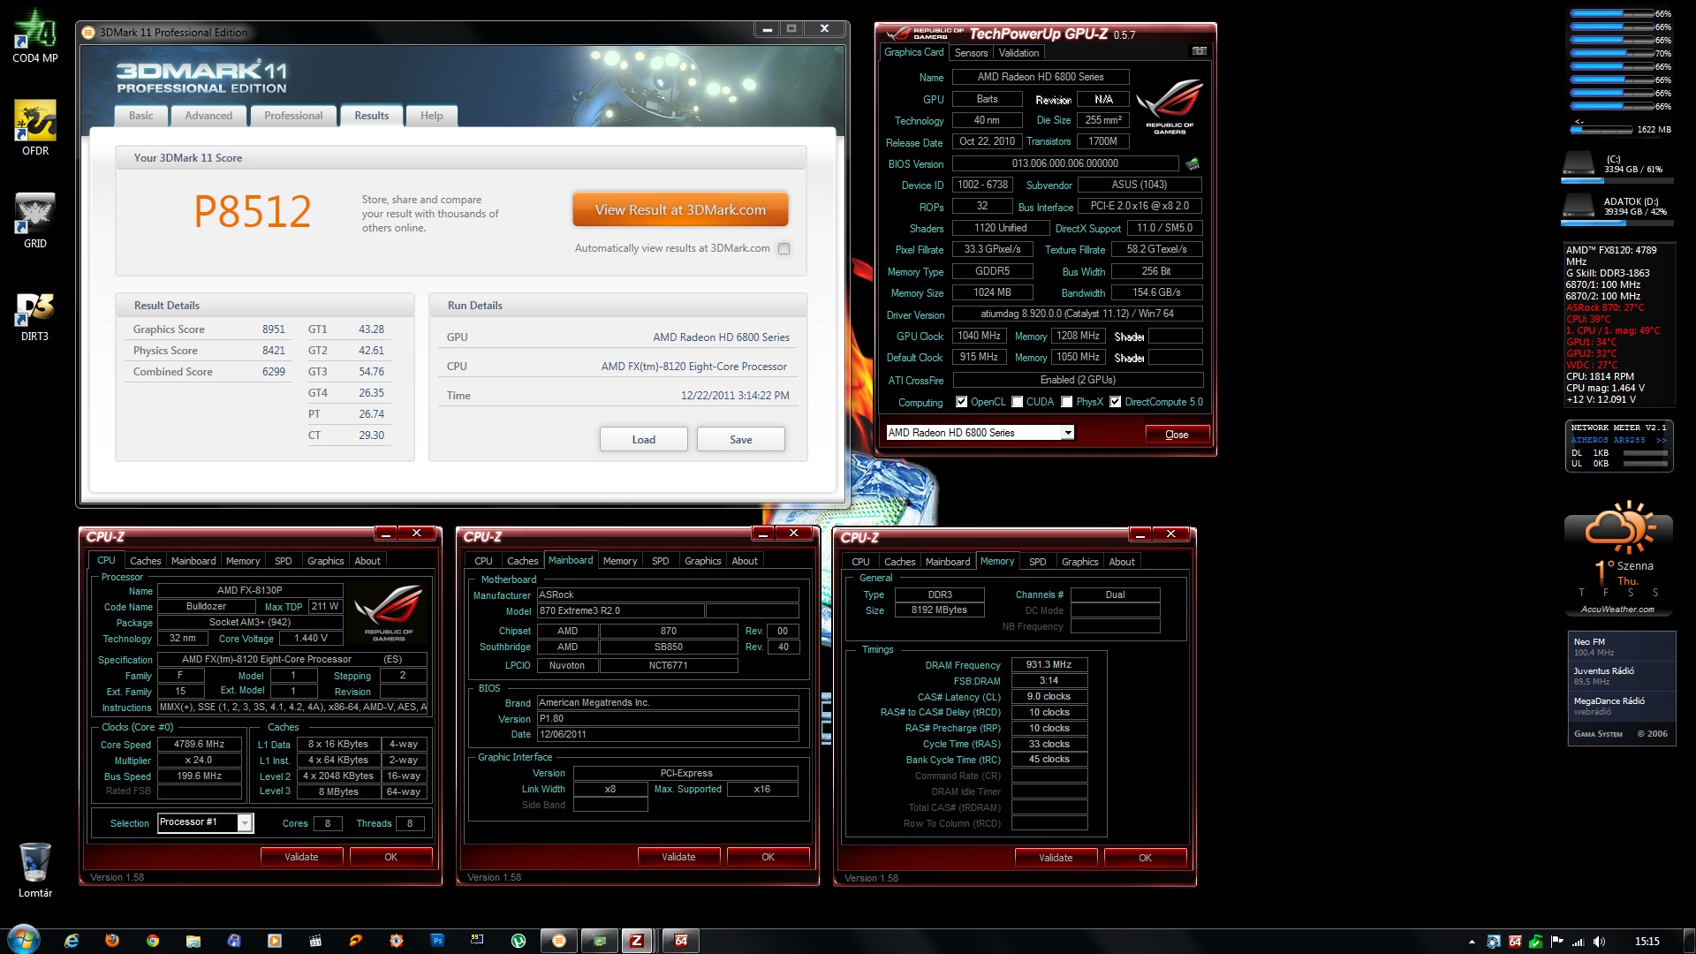Open Windows Explorer folder icon on taskbar

point(193,941)
